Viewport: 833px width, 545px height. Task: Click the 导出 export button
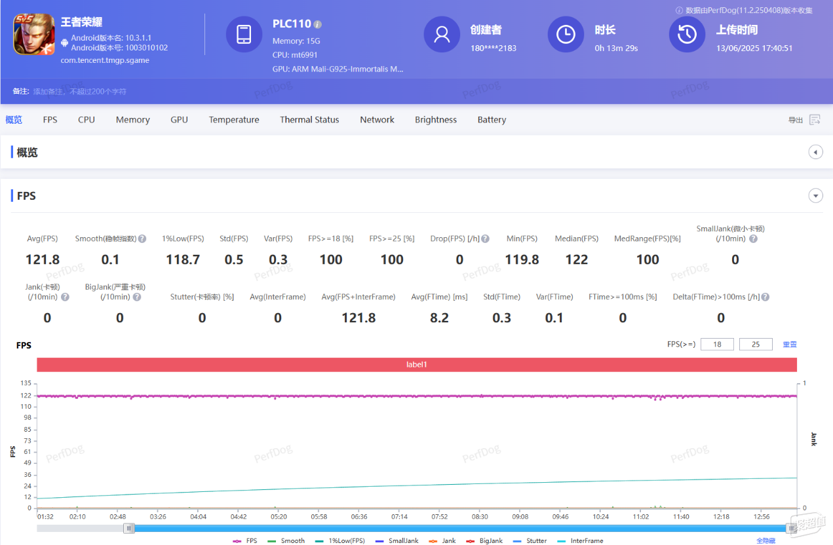coord(796,120)
